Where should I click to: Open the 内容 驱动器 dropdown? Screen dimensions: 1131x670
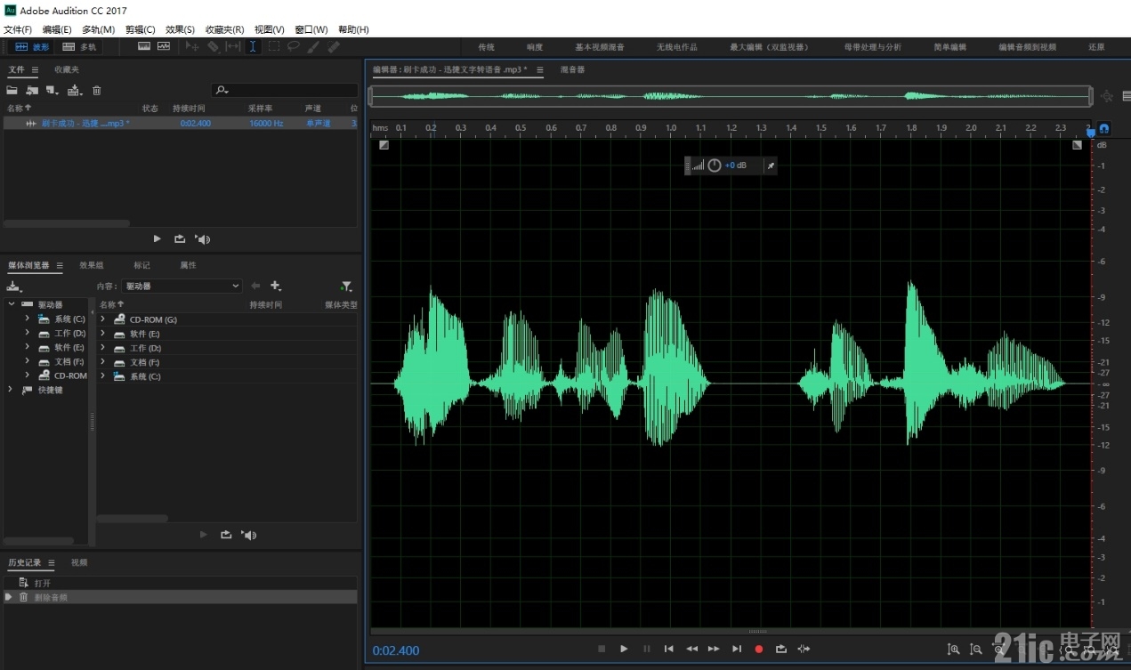click(x=182, y=286)
